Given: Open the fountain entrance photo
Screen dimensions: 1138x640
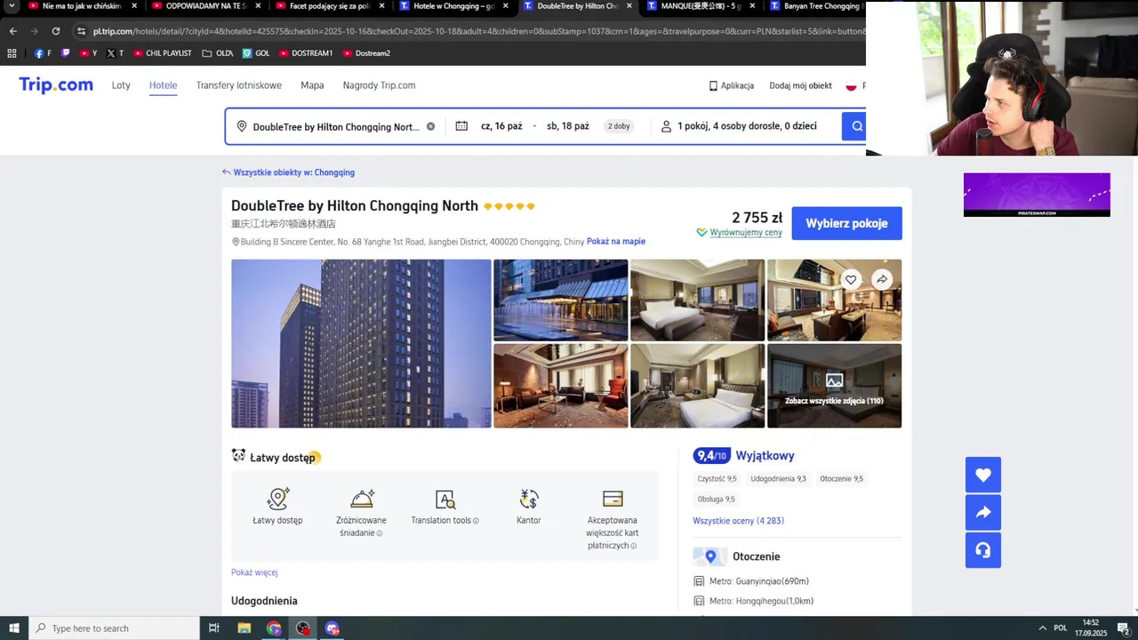Looking at the screenshot, I should 560,300.
